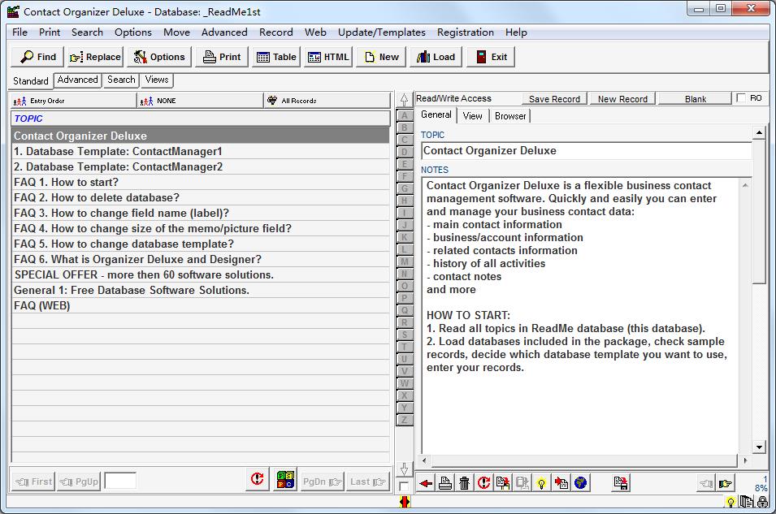Click the Last button
Screen dimensions: 776x514
tap(367, 482)
